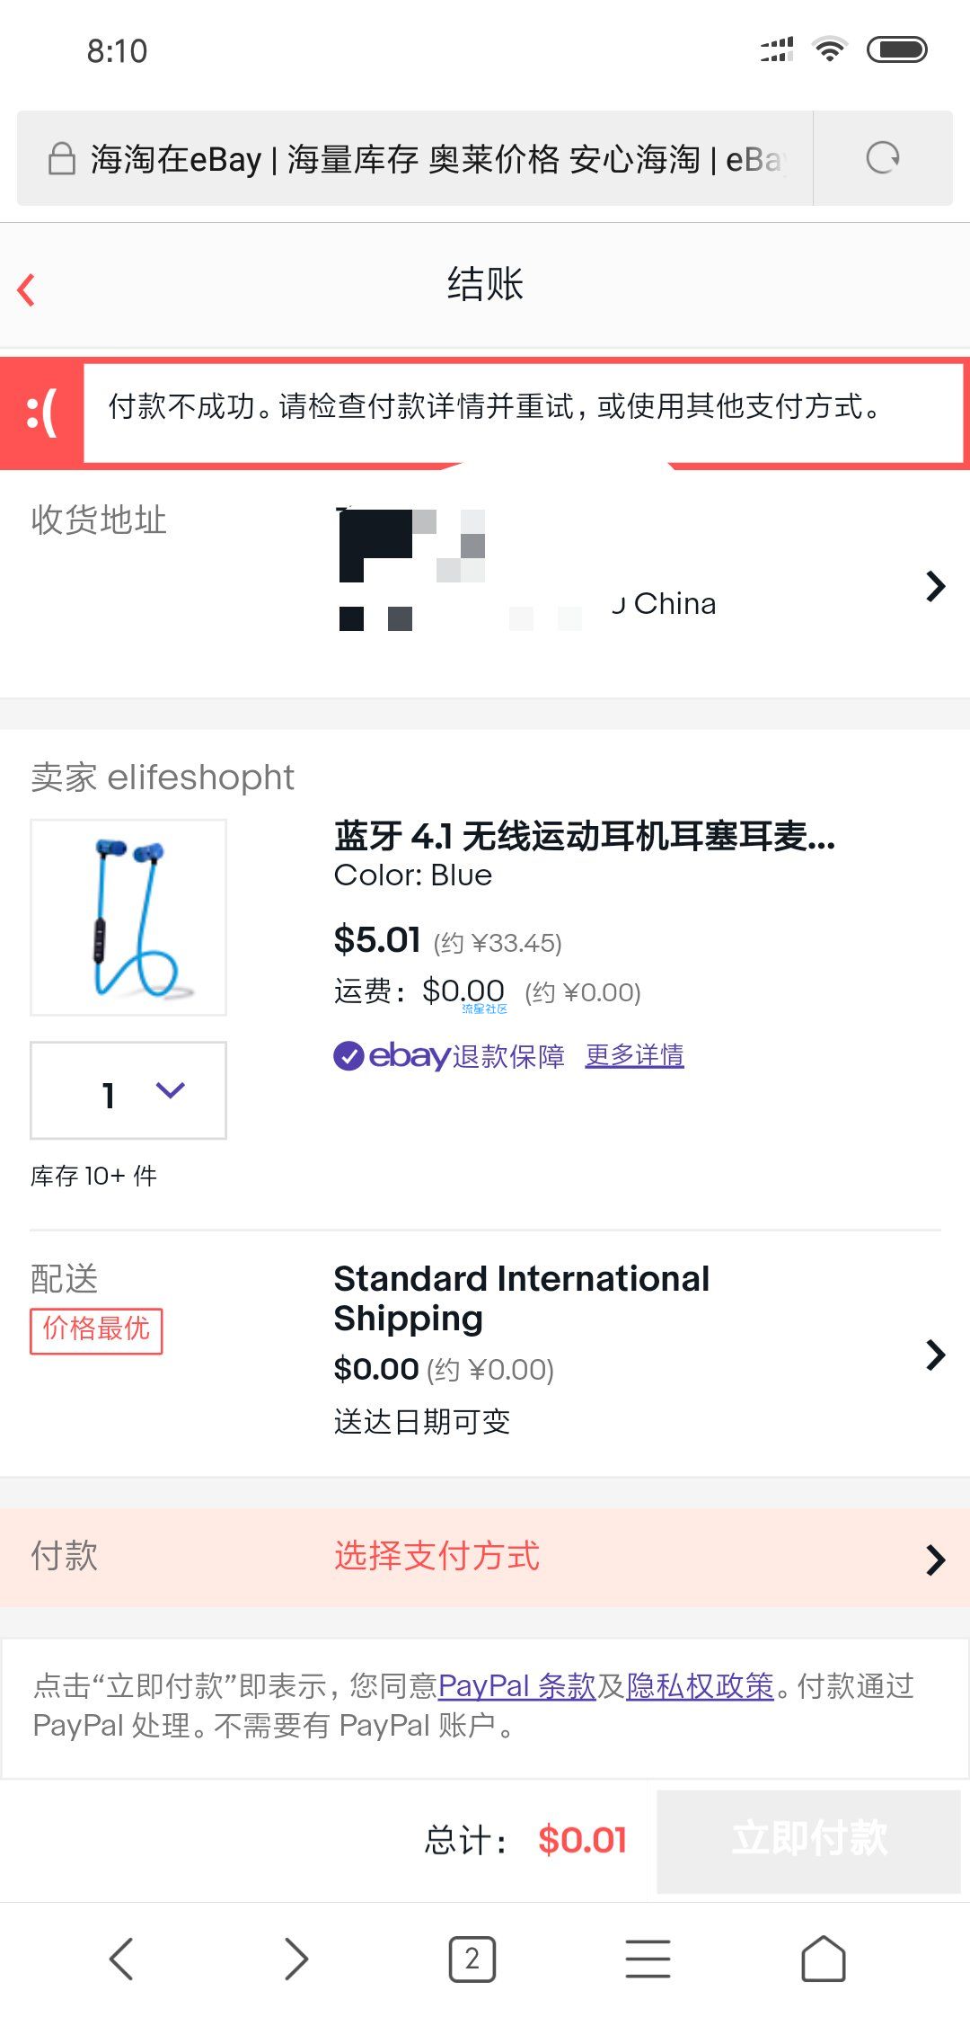Reload the page with the refresh icon
970x2017 pixels.
tap(882, 158)
